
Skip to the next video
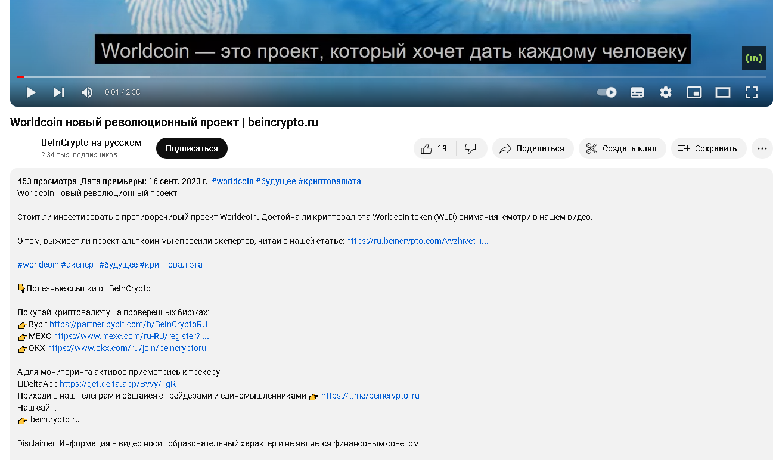coord(59,92)
